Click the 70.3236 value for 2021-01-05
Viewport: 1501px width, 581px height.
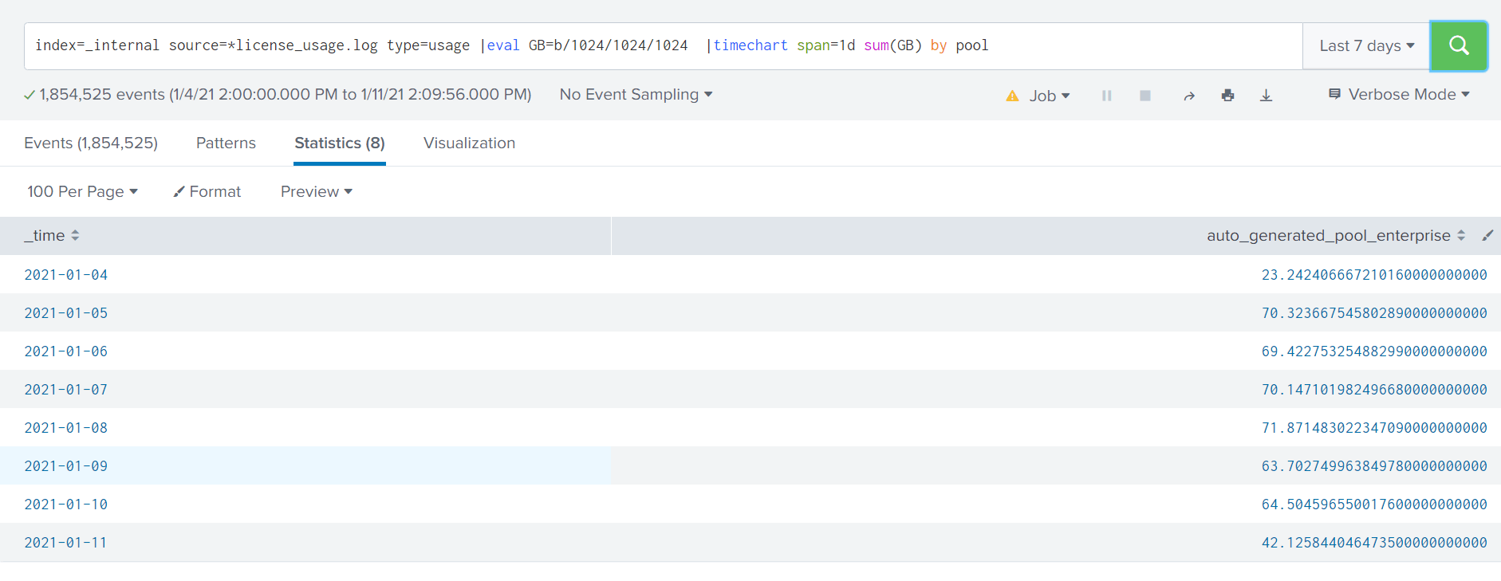click(x=1374, y=313)
